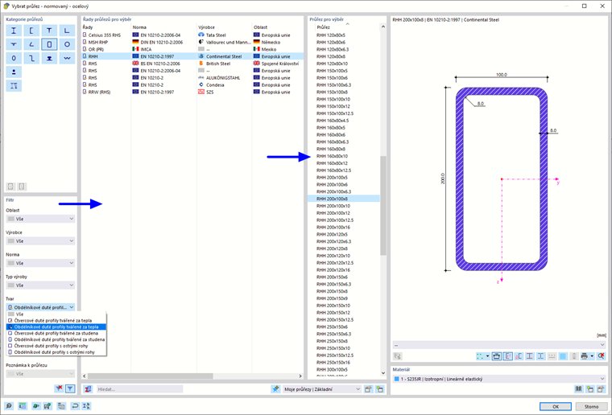Click the return arrow icon in bottom toolbar
The height and width of the screenshot is (415, 612).
(x=76, y=406)
